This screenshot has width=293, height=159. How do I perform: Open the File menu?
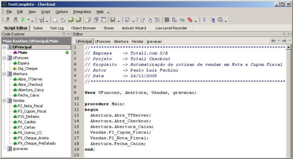(x=9, y=12)
